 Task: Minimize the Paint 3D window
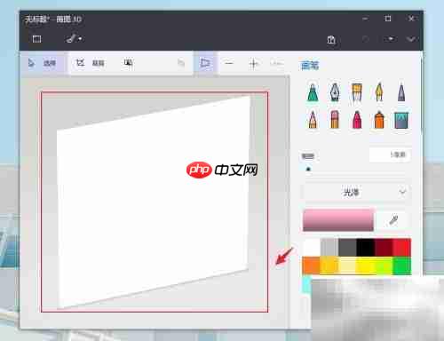point(365,19)
